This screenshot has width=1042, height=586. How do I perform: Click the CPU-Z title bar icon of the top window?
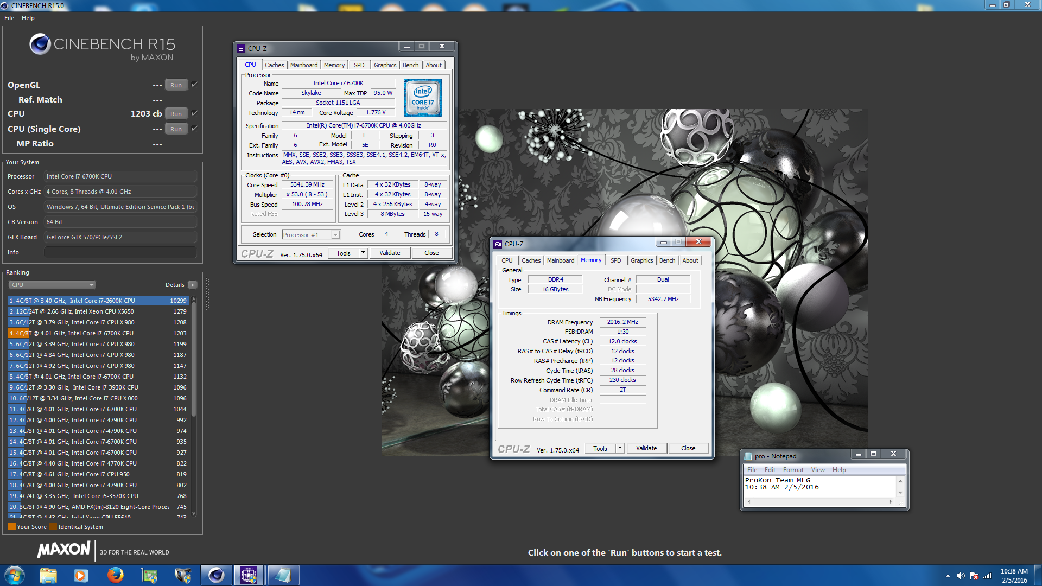point(241,48)
